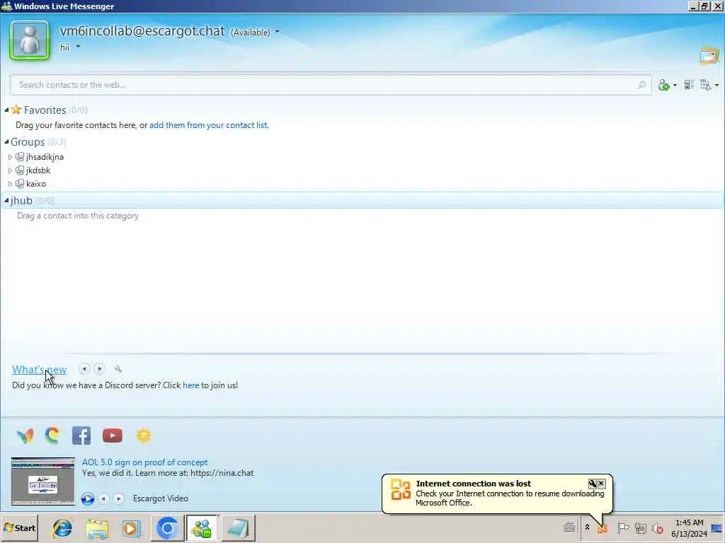
Task: Expand the kaixo group
Action: tap(10, 184)
